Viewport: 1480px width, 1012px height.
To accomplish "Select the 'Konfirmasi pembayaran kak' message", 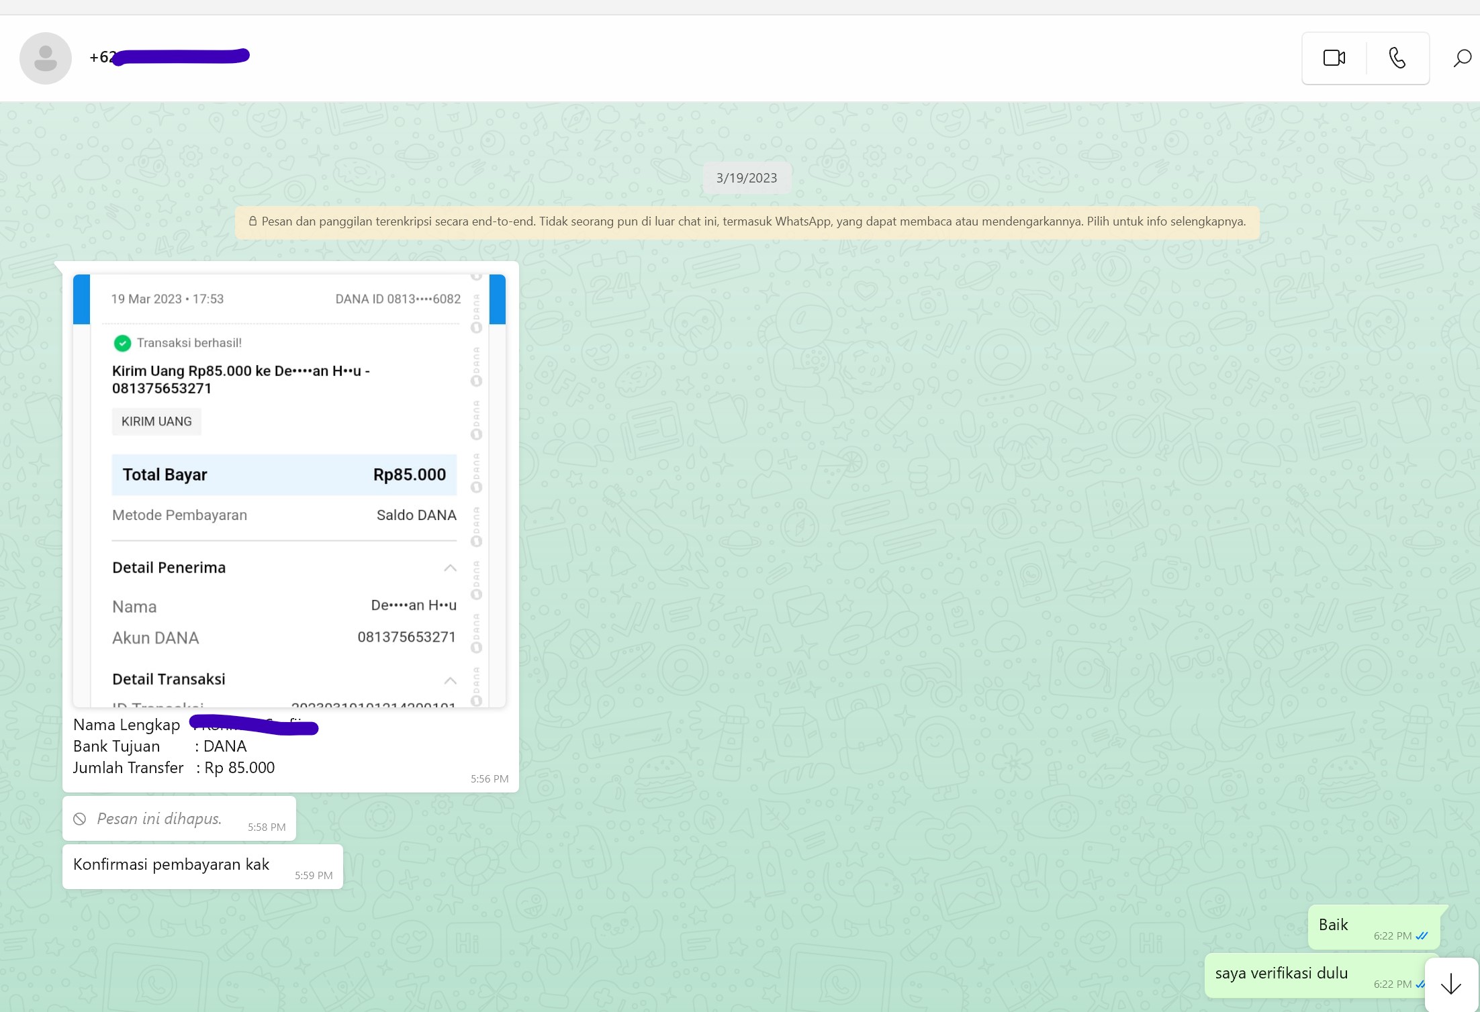I will [203, 866].
